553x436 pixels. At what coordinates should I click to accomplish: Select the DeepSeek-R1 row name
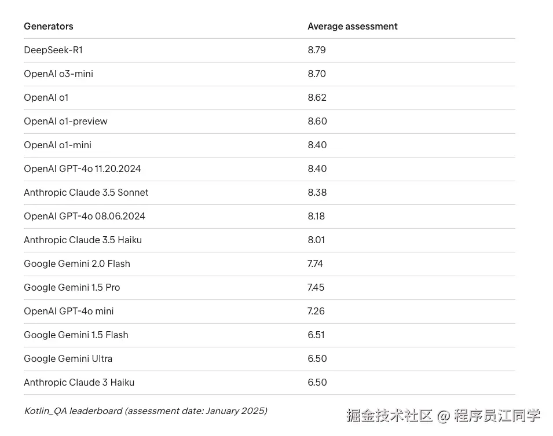click(x=53, y=50)
